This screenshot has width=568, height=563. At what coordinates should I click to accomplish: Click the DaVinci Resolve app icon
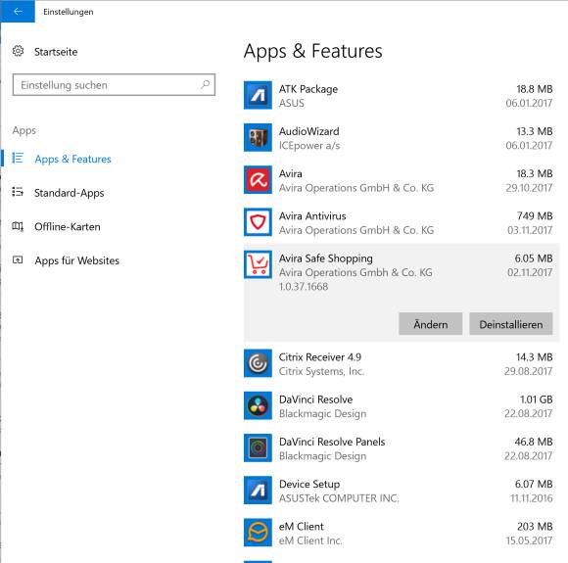point(258,405)
